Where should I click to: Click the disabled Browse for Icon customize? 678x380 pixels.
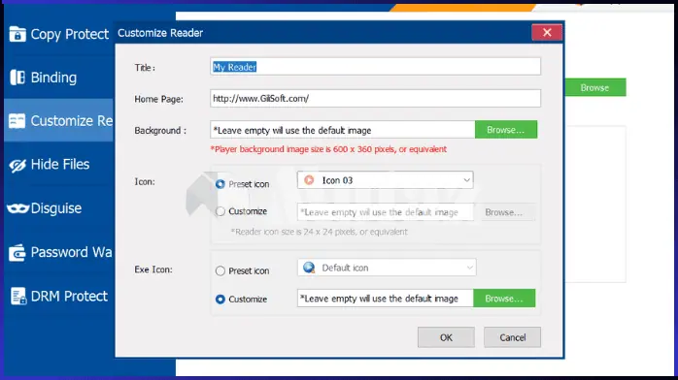[x=504, y=212]
